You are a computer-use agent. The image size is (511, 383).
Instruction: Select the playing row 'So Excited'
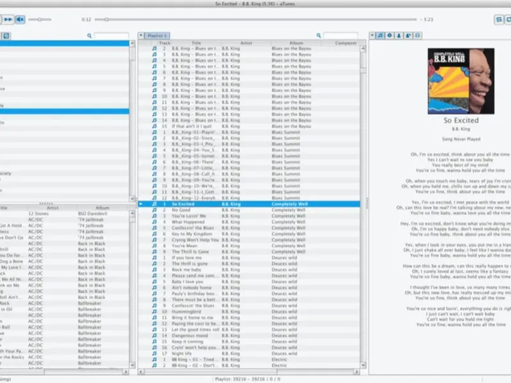tap(249, 204)
